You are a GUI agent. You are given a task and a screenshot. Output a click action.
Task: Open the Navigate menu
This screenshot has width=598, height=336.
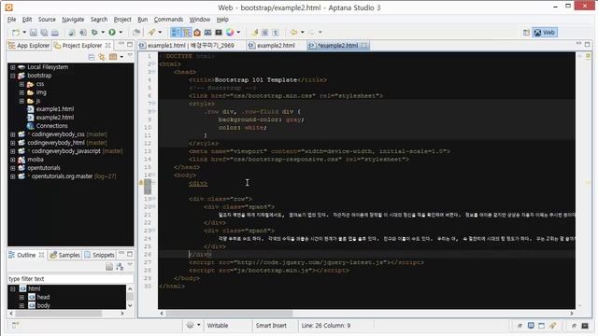[73, 20]
